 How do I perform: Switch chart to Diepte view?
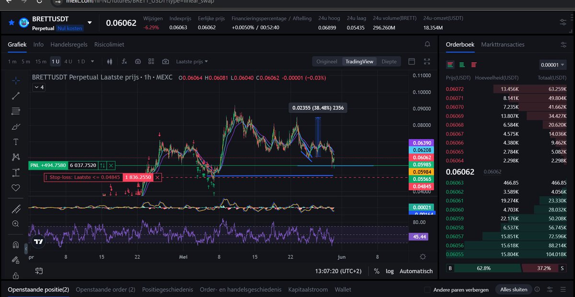pos(389,61)
